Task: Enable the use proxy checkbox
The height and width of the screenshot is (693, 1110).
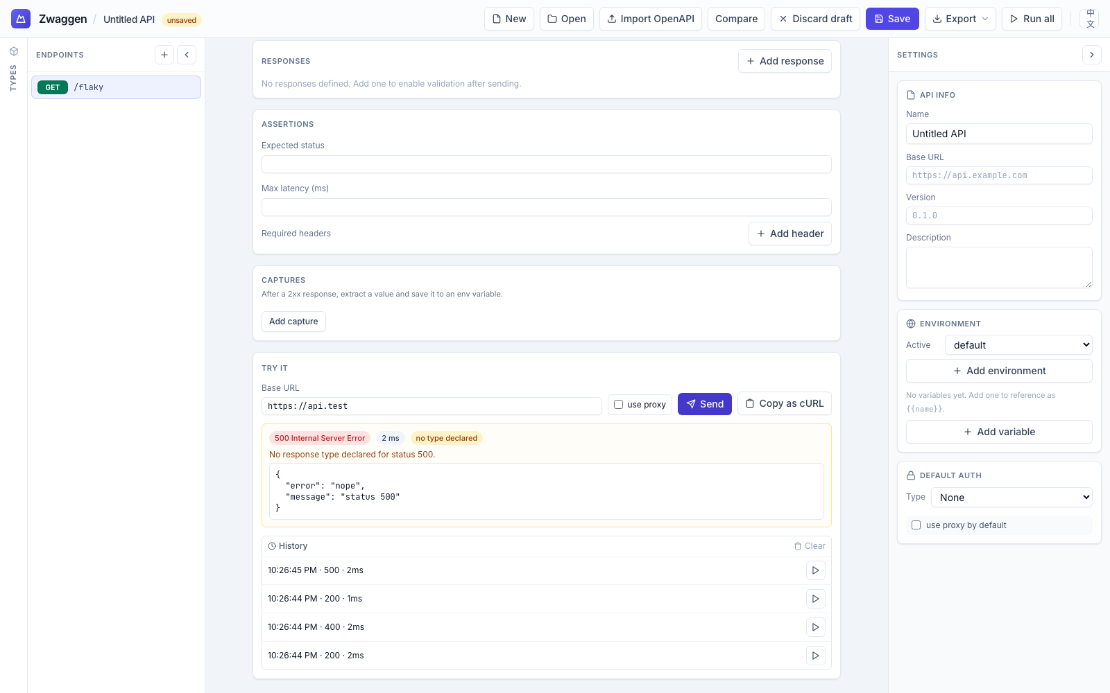Action: coord(619,405)
